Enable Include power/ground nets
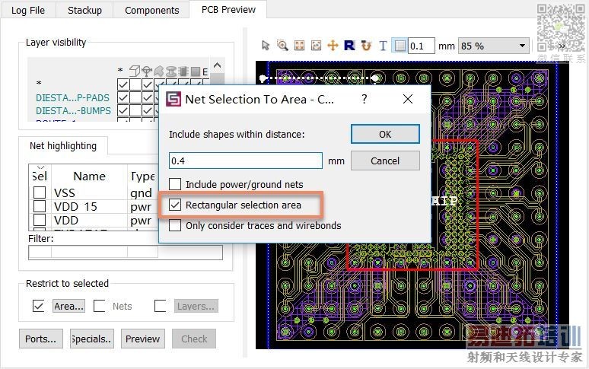 coord(175,184)
